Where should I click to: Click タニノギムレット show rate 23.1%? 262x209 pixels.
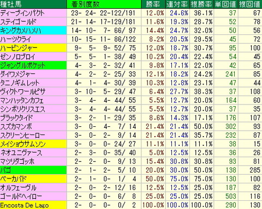click(203, 83)
